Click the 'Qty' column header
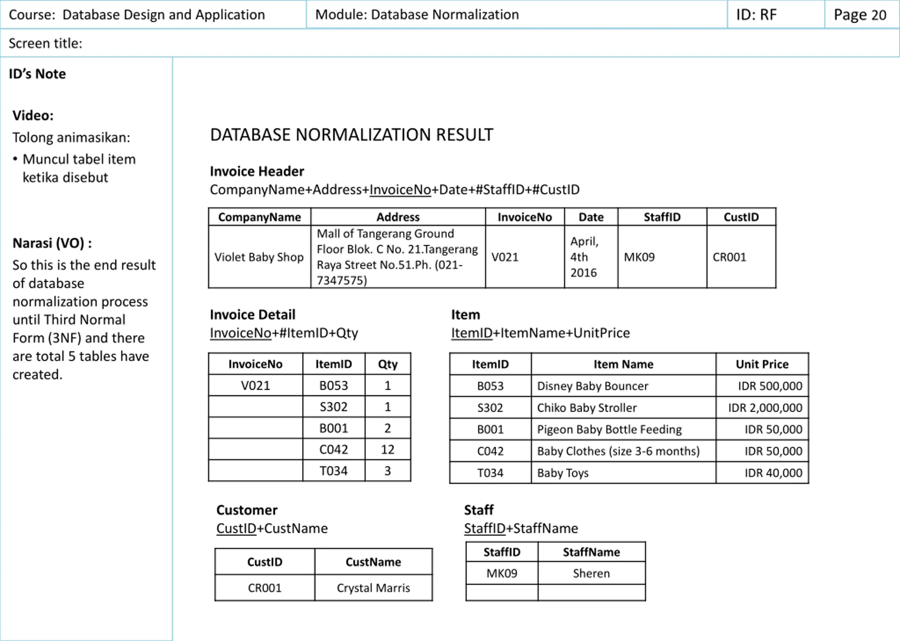Image resolution: width=900 pixels, height=641 pixels. click(387, 364)
